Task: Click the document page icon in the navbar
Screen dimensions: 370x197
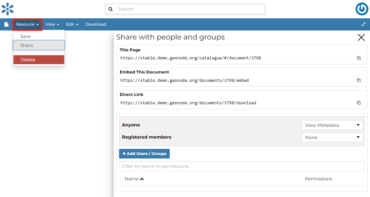Action: [x=6, y=24]
